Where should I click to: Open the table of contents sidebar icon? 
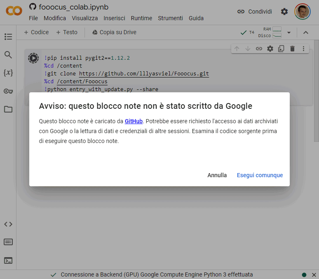click(8, 37)
